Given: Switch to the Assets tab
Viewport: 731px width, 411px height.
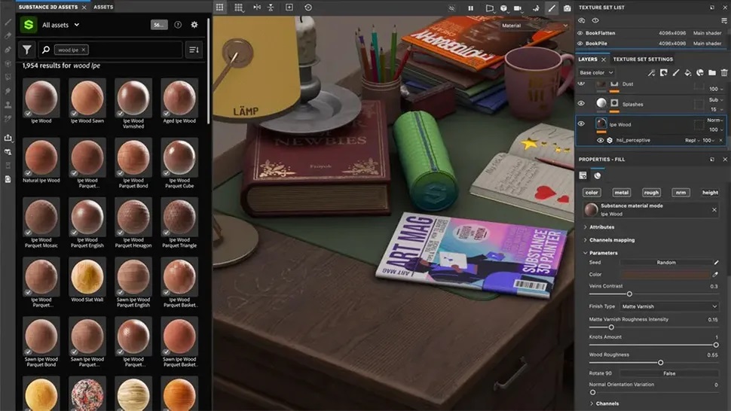Looking at the screenshot, I should tap(103, 7).
